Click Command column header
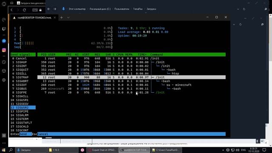 pos(156,54)
